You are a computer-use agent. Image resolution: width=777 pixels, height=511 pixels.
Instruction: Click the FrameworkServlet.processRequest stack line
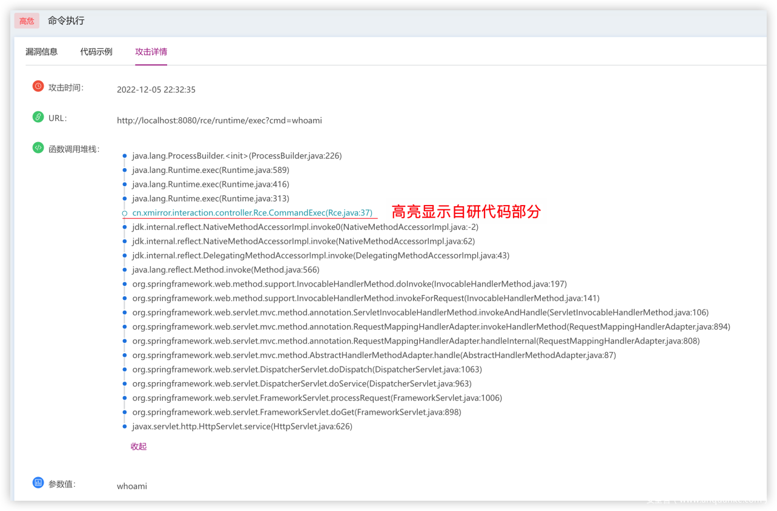click(317, 398)
